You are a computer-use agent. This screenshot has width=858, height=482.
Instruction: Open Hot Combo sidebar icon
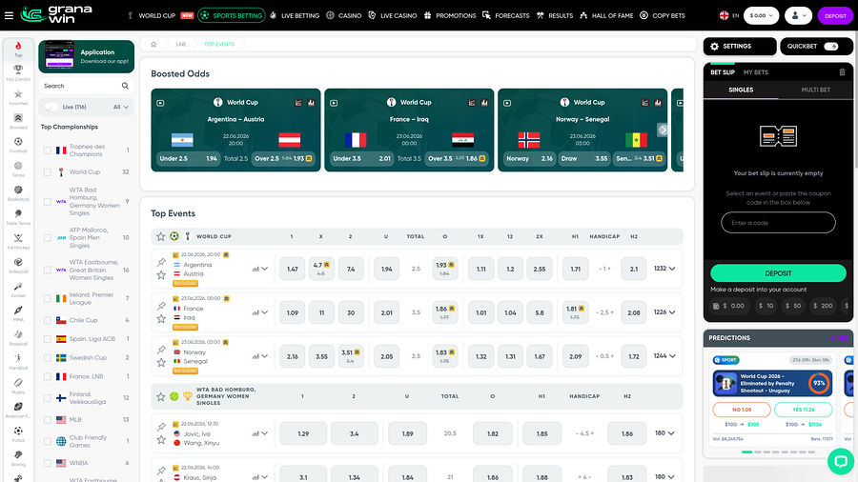click(x=18, y=72)
